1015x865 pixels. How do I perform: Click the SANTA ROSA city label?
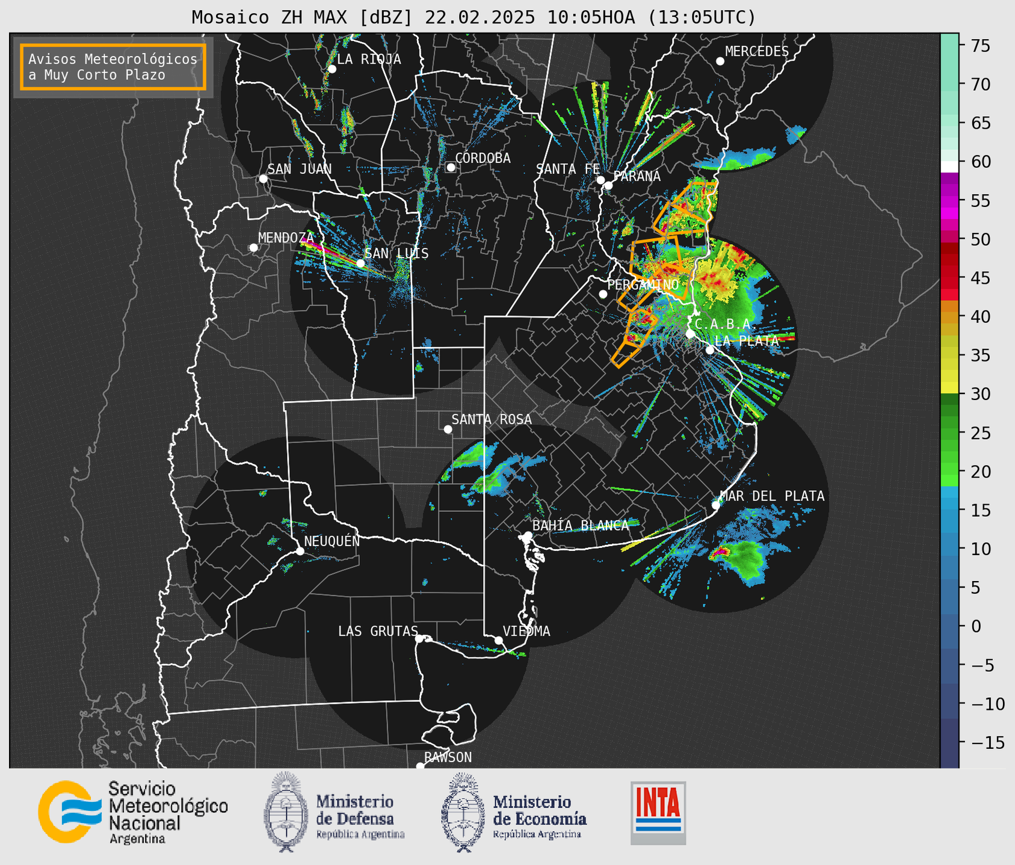point(492,419)
